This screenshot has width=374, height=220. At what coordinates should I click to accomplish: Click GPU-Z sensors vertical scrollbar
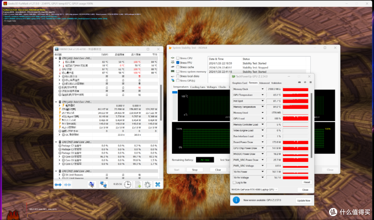312,125
